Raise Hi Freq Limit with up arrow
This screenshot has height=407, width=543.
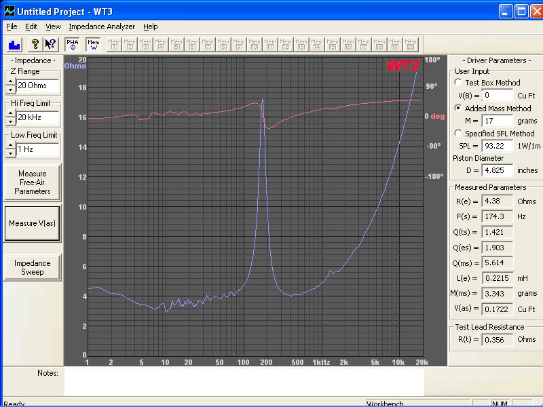(11, 113)
